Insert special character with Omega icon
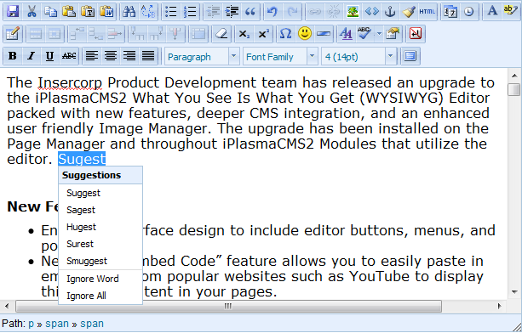This screenshot has height=333, width=522. tap(285, 34)
